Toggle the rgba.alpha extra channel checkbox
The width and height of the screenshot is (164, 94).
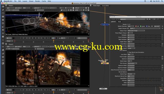(x=152, y=26)
